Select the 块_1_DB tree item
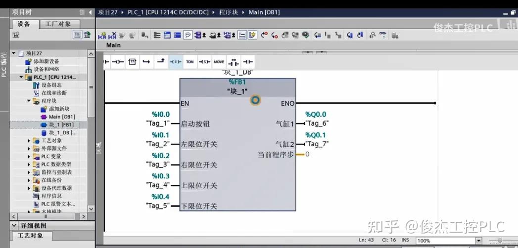This screenshot has height=248, width=518. [x=63, y=132]
